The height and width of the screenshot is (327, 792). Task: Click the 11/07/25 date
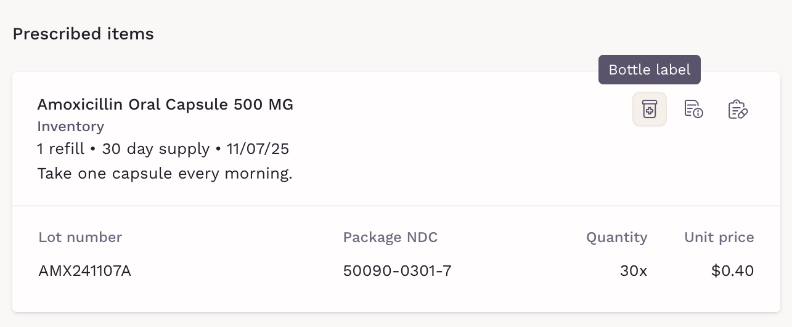coord(258,149)
